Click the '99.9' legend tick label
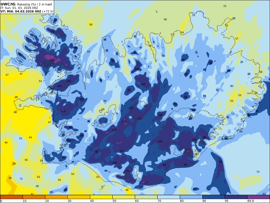The width and height of the screenshot is (270, 203). point(251,201)
